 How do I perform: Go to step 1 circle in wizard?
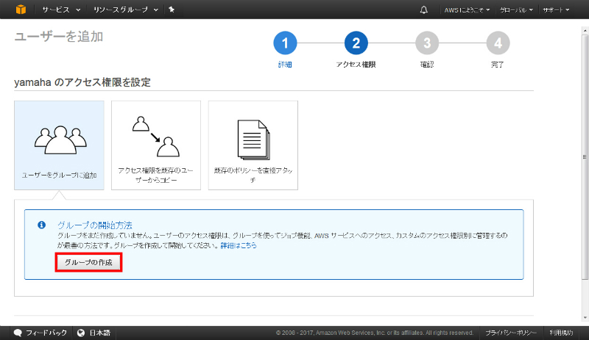[x=285, y=43]
